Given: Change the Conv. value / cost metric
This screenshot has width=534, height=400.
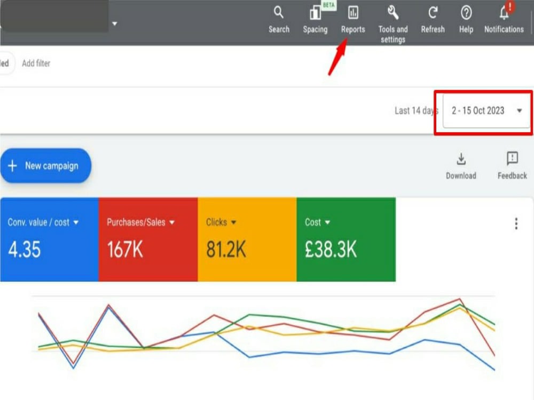Looking at the screenshot, I should [43, 222].
